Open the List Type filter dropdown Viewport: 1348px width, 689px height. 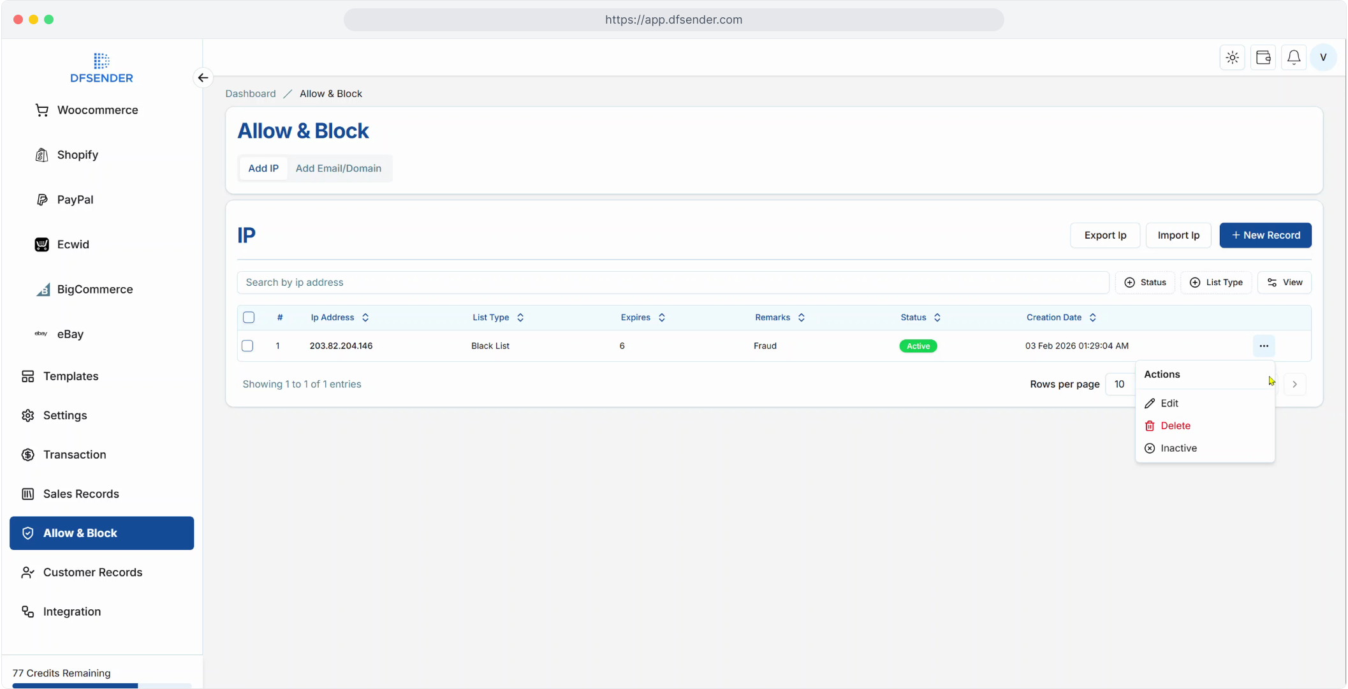[x=1216, y=282]
